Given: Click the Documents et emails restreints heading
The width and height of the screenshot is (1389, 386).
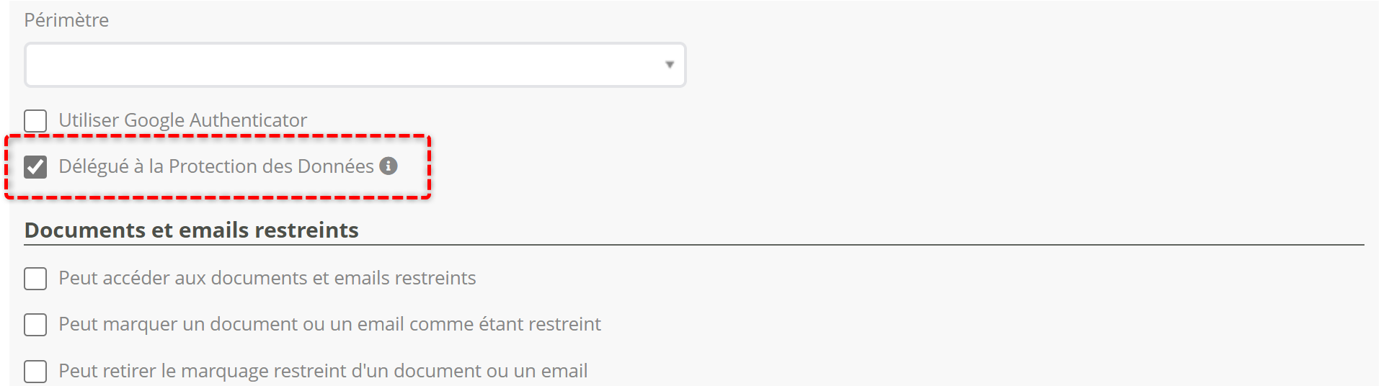Looking at the screenshot, I should point(192,230).
